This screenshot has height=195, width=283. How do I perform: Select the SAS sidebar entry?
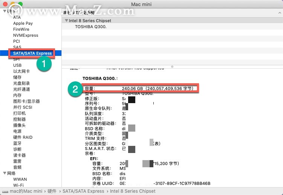click(x=17, y=47)
